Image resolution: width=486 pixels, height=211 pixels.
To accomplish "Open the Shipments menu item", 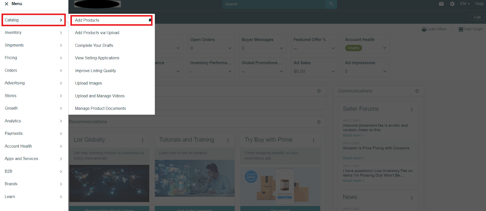I will click(x=33, y=45).
